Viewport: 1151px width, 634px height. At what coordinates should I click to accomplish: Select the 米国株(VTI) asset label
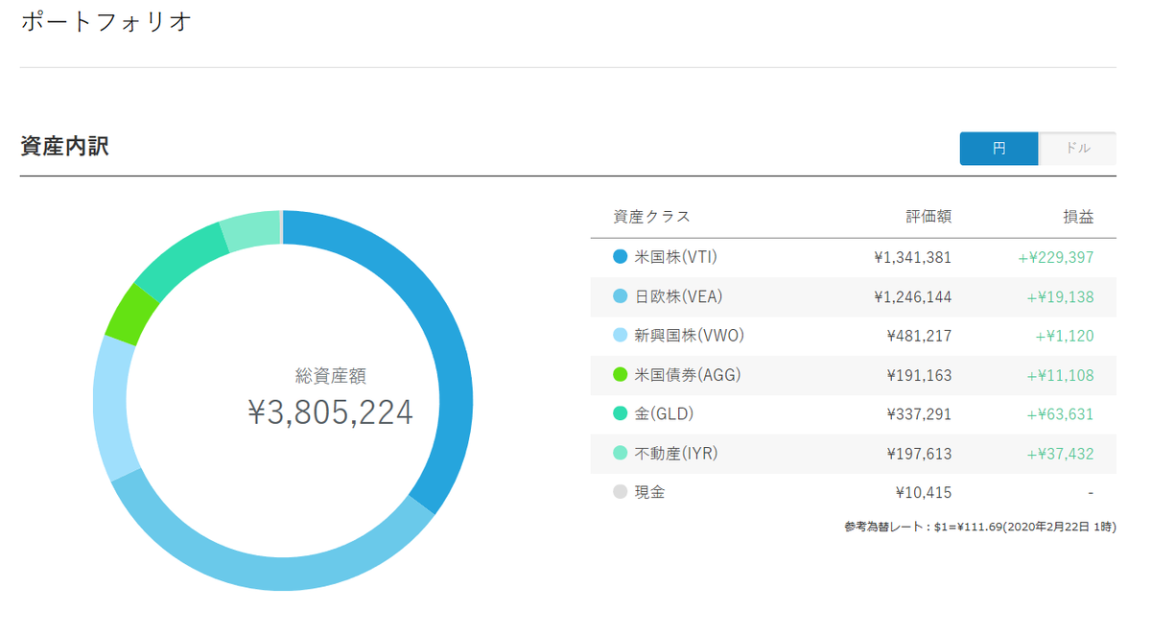click(676, 257)
